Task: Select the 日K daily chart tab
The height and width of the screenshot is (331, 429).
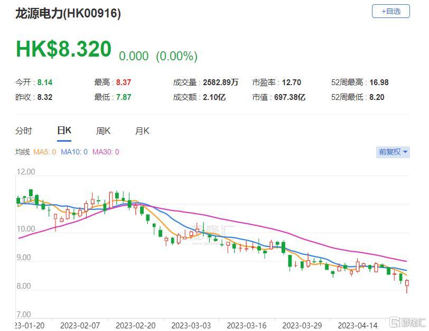Action: (64, 131)
